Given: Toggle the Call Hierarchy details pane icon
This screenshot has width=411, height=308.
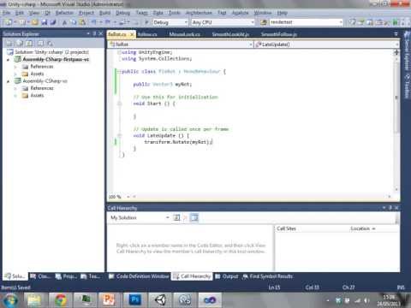Looking at the screenshot, I should [x=194, y=218].
